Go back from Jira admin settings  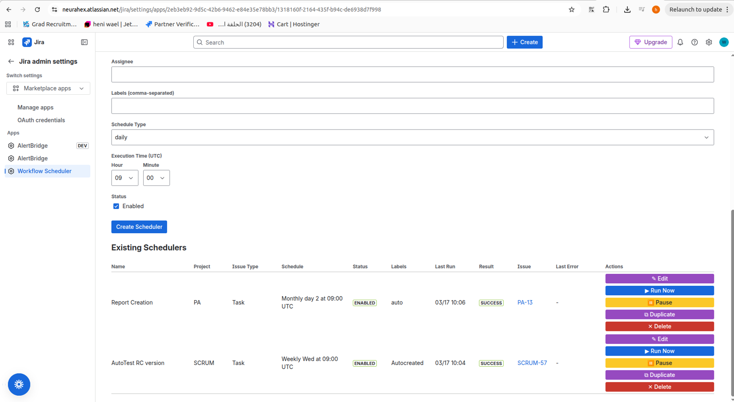(11, 62)
